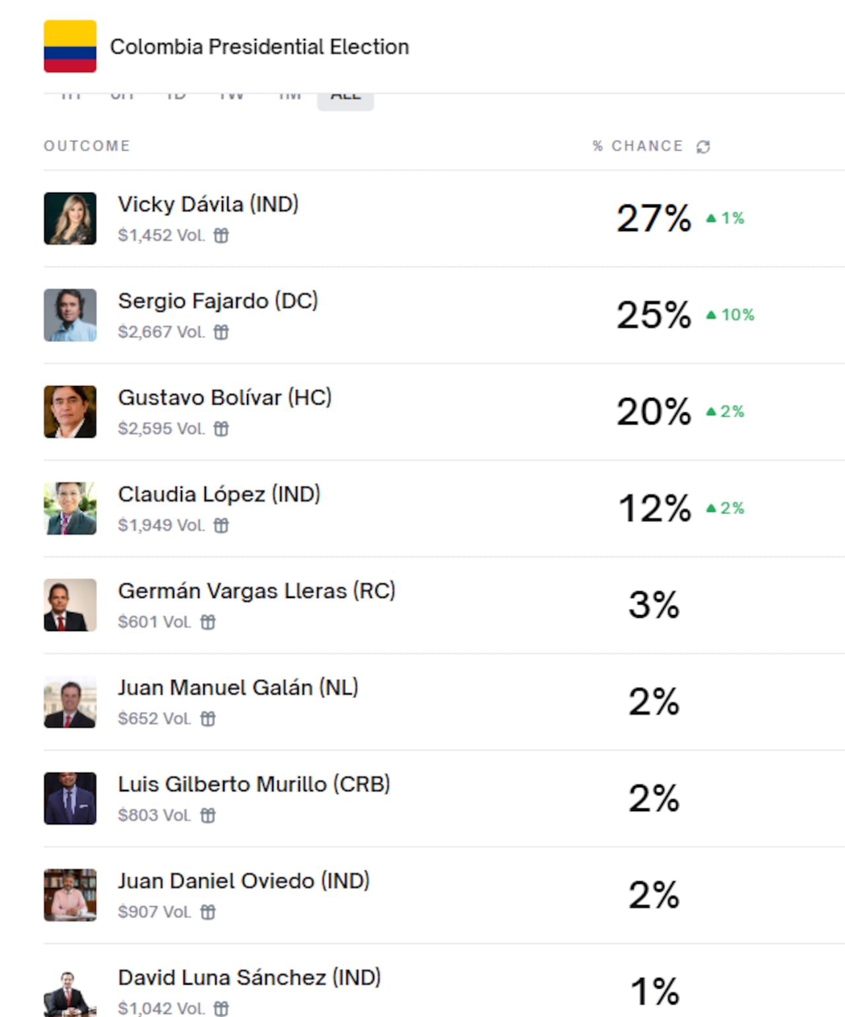
Task: Select Germán Vargas Lleras (RC) row
Action: pyautogui.click(x=256, y=591)
